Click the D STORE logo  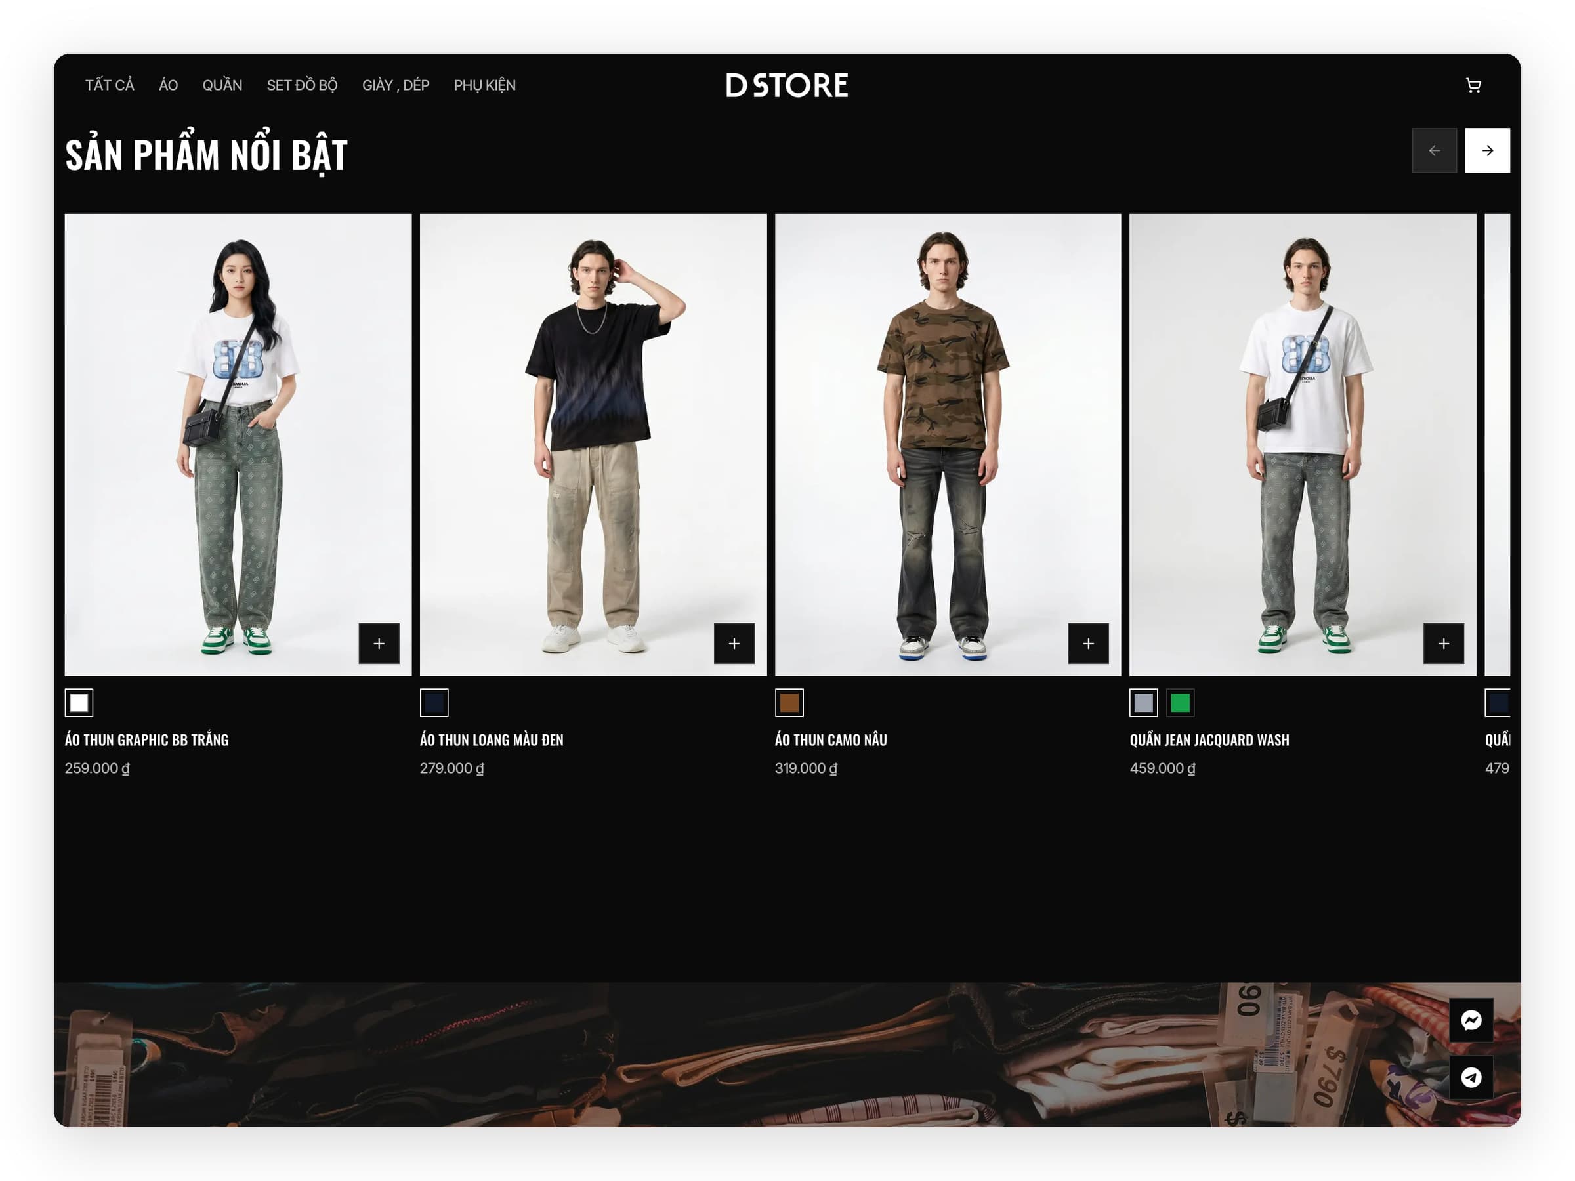pos(787,85)
